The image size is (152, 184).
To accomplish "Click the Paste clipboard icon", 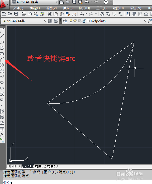I will pyautogui.click(x=62, y=14).
